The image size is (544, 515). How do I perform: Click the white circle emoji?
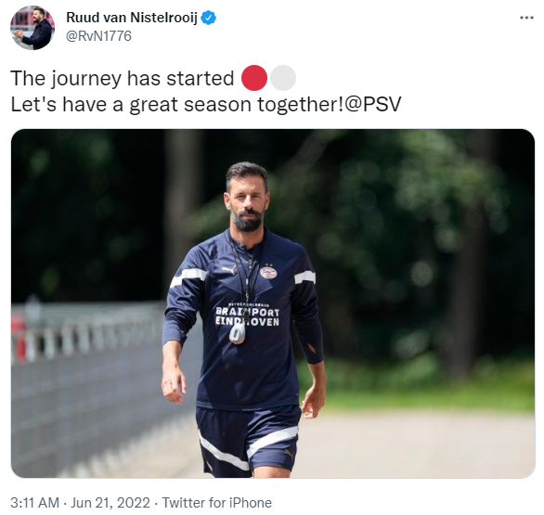click(283, 78)
